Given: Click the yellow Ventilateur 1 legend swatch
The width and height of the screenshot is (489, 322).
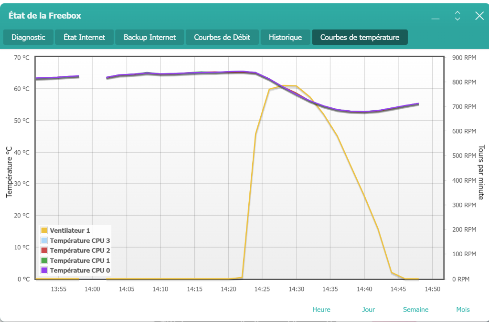Looking at the screenshot, I should pos(44,230).
